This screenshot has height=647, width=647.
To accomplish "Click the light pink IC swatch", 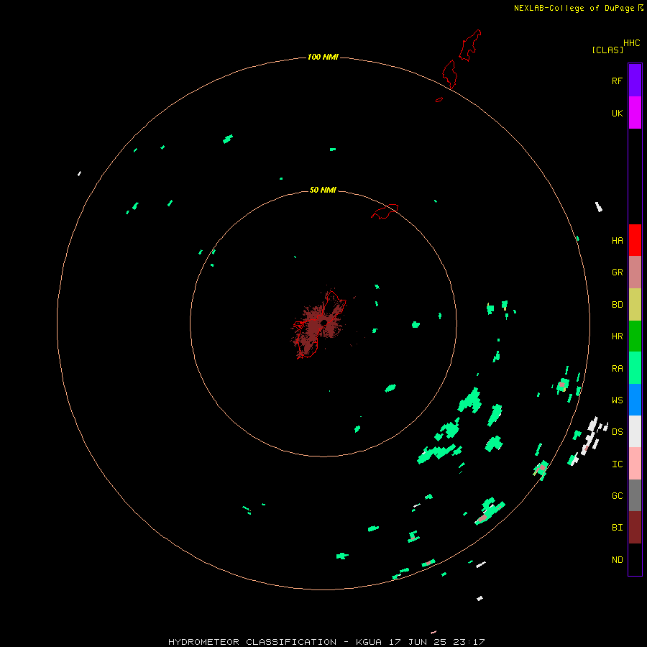I will (635, 464).
